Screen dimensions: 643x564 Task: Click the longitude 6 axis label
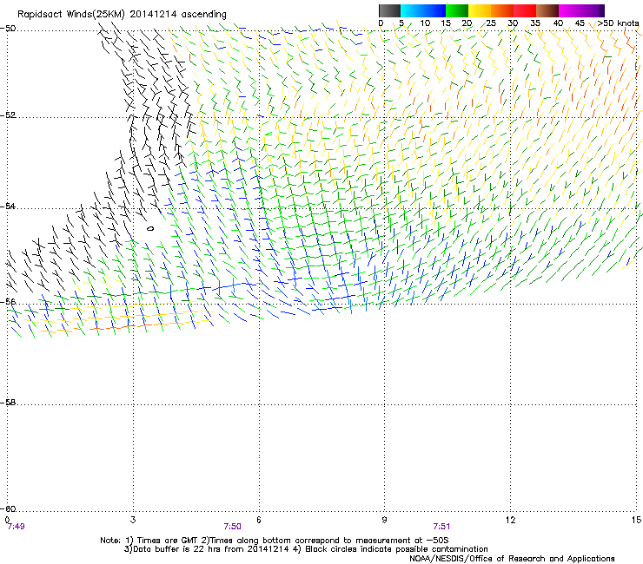point(259,520)
